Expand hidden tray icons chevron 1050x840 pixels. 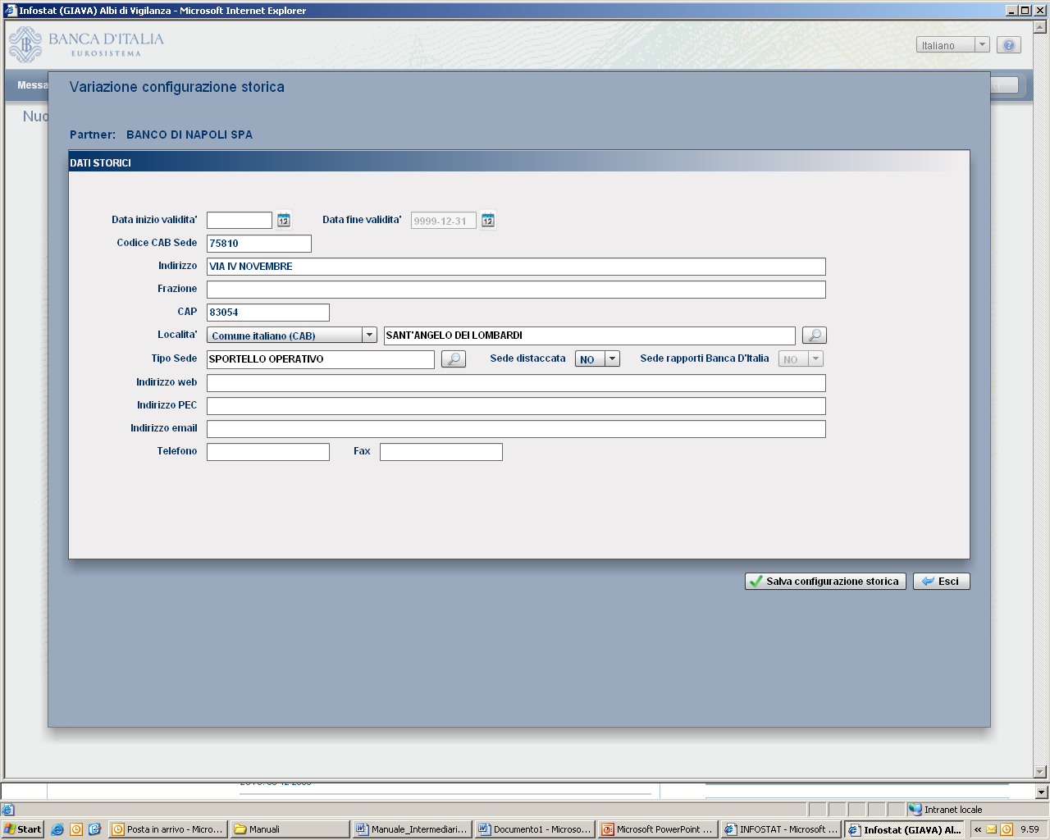(x=978, y=829)
